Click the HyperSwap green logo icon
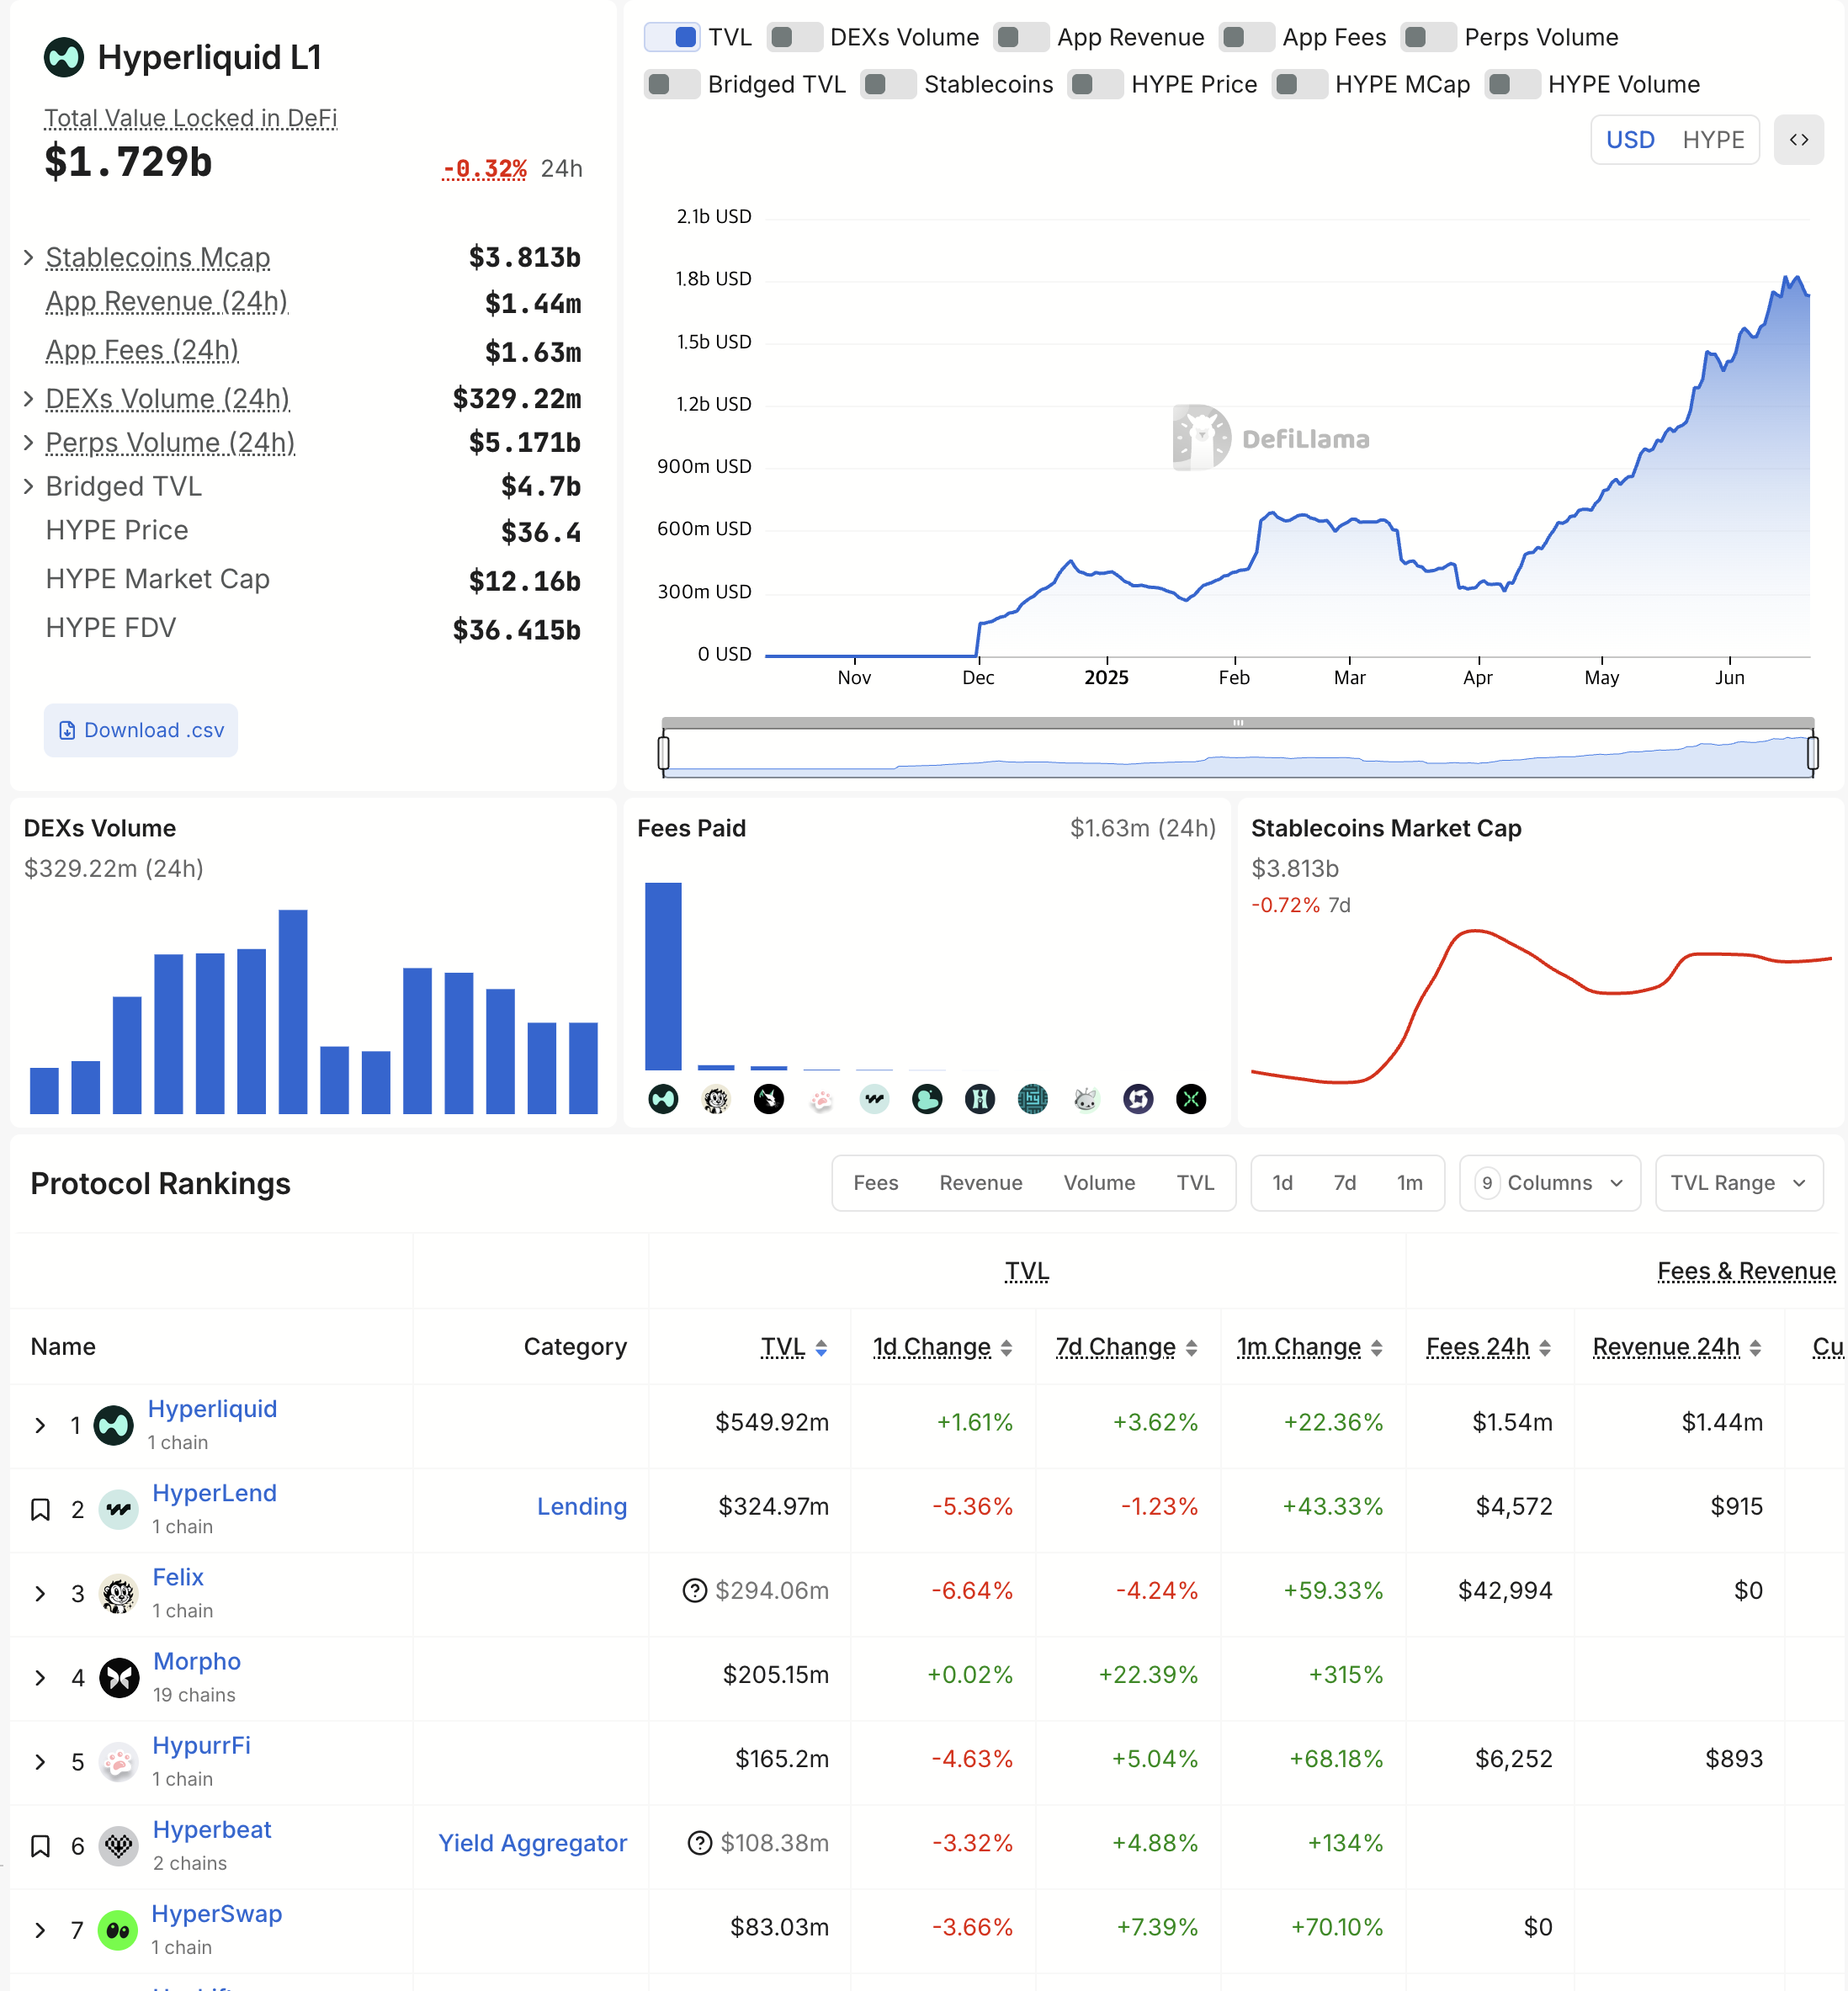The image size is (1848, 1991). (118, 1929)
